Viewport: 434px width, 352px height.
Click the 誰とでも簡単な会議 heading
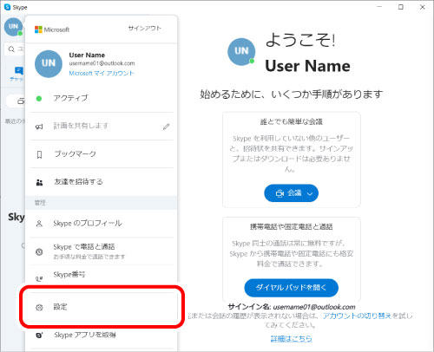292,122
